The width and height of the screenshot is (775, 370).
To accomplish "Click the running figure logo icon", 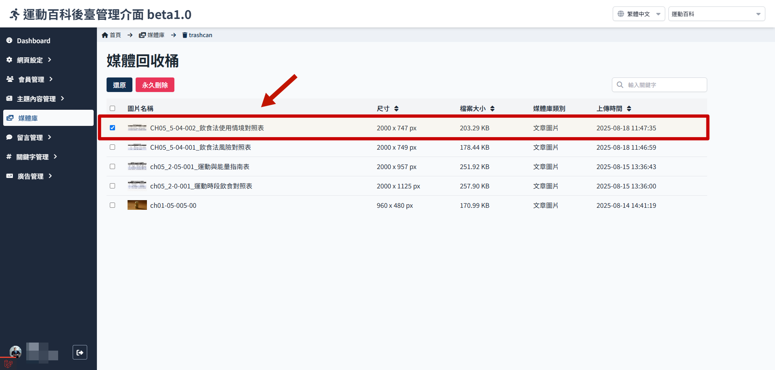I will [15, 15].
